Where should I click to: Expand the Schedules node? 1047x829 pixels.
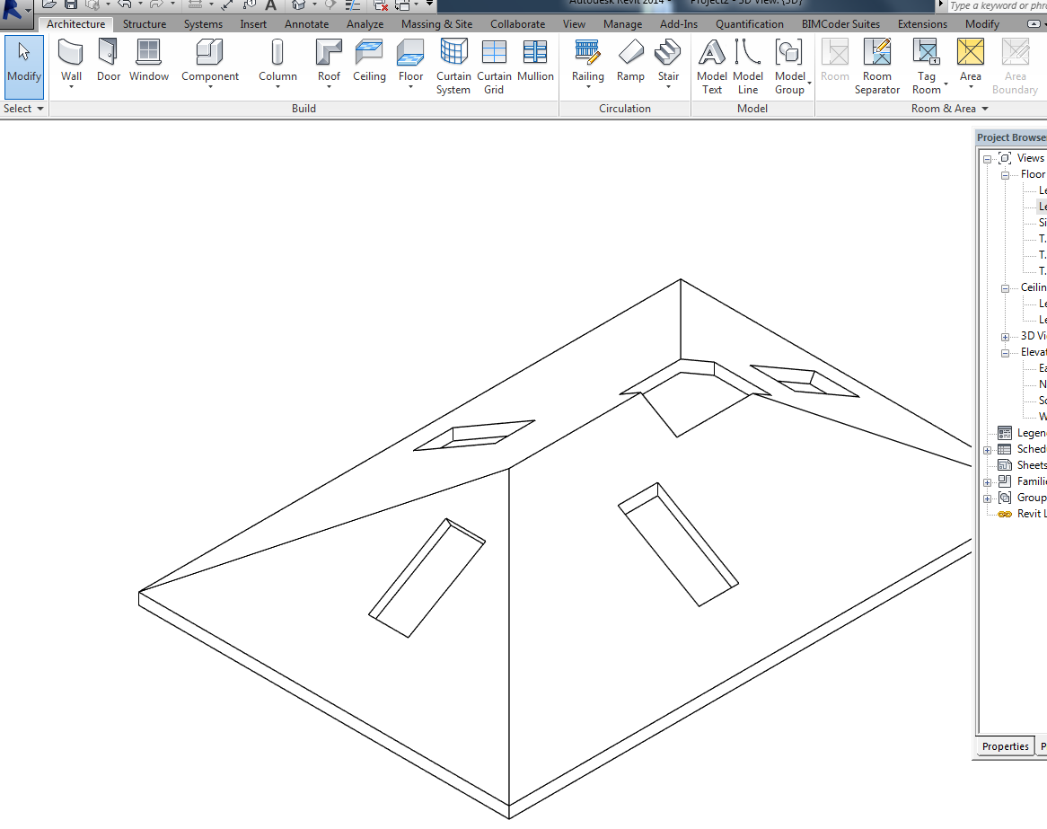click(987, 450)
